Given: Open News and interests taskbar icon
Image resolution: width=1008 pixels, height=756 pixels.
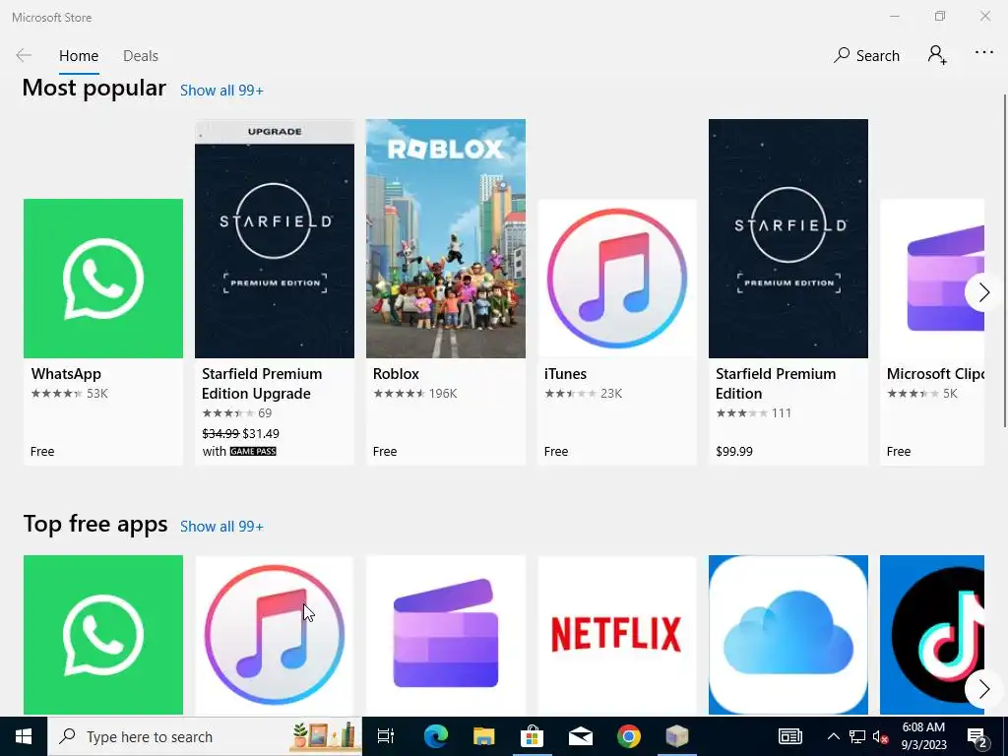Looking at the screenshot, I should (x=790, y=736).
